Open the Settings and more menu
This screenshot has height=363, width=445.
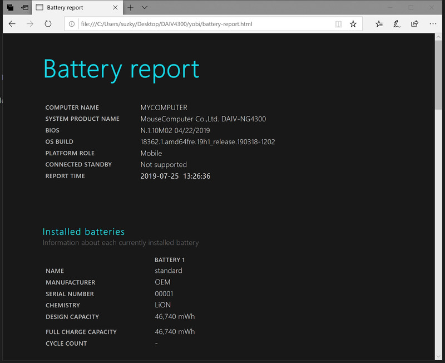click(433, 24)
